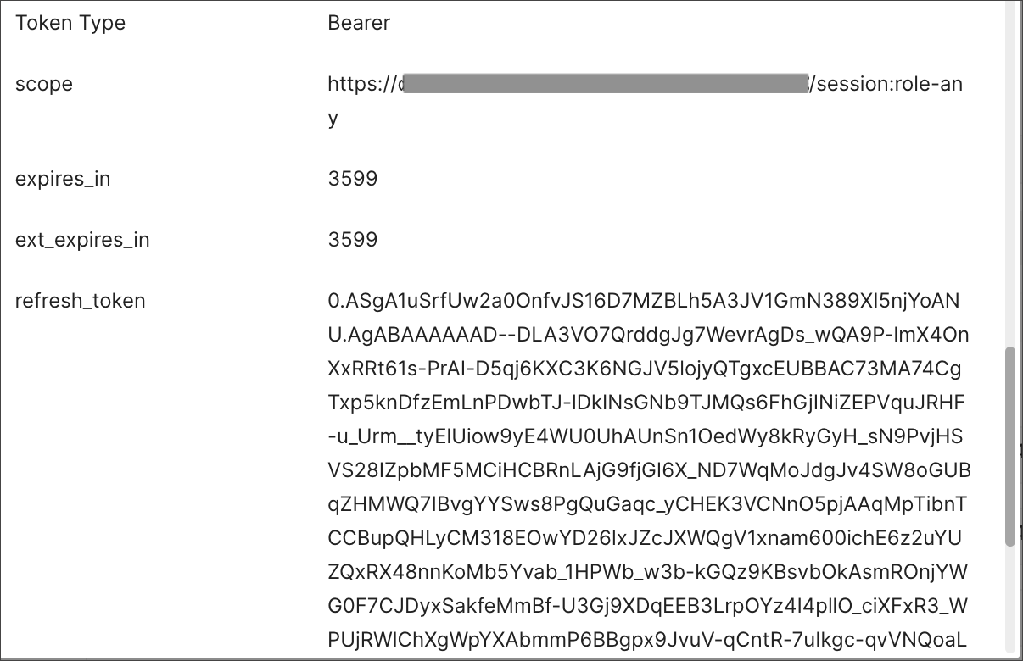Select the ext_expires_in value "3599"

point(351,240)
